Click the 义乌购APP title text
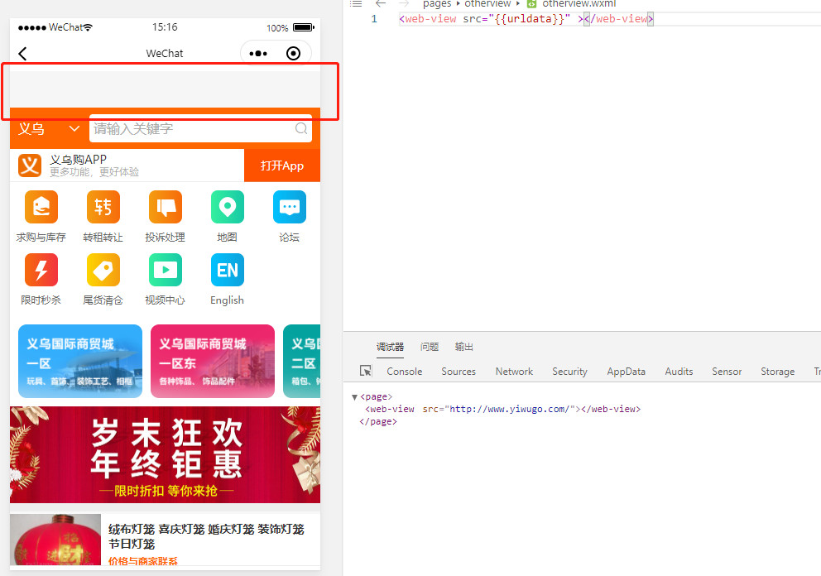The width and height of the screenshot is (821, 576). point(78,159)
